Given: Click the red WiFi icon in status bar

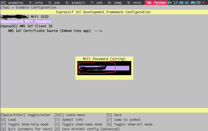Looking at the screenshot, I should tap(204, 2).
